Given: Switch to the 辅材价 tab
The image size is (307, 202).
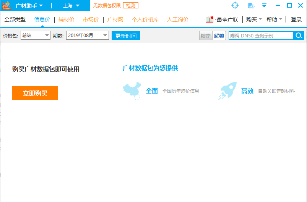Looking at the screenshot, I should click(x=67, y=19).
